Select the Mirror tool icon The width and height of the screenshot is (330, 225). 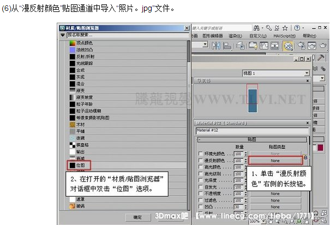[216, 46]
